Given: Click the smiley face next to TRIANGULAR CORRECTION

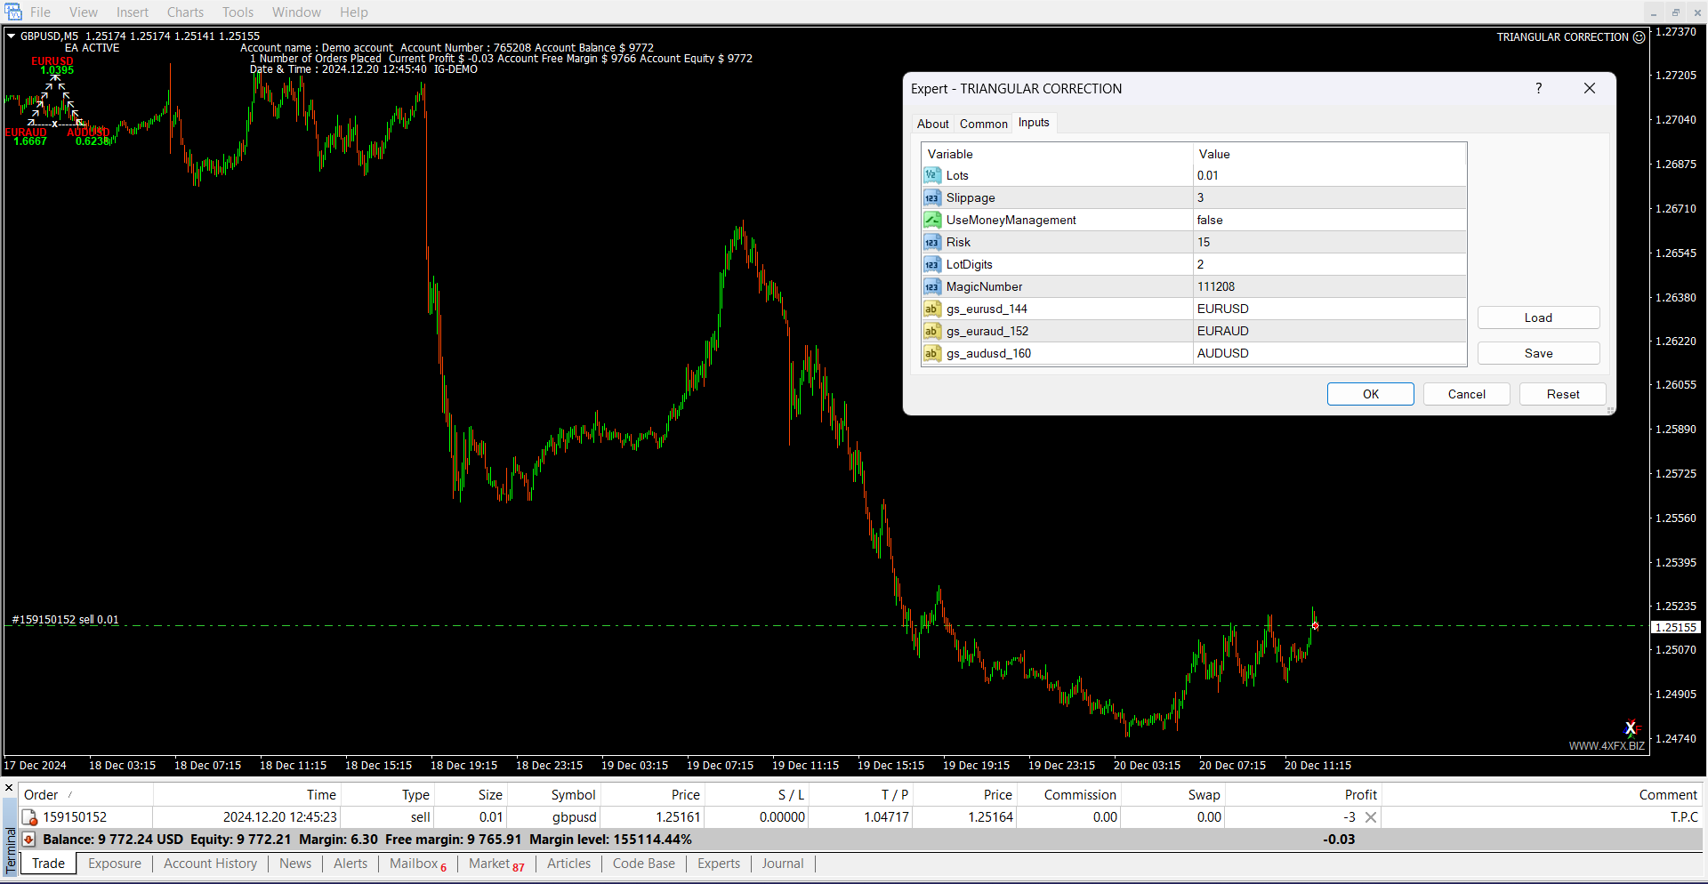Looking at the screenshot, I should pyautogui.click(x=1640, y=37).
